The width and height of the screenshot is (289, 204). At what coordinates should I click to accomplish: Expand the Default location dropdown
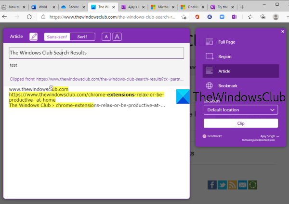tap(241, 110)
